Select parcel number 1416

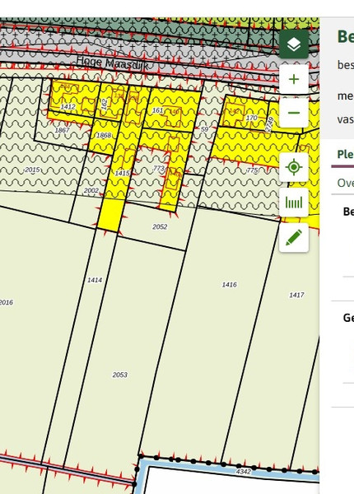[230, 285]
